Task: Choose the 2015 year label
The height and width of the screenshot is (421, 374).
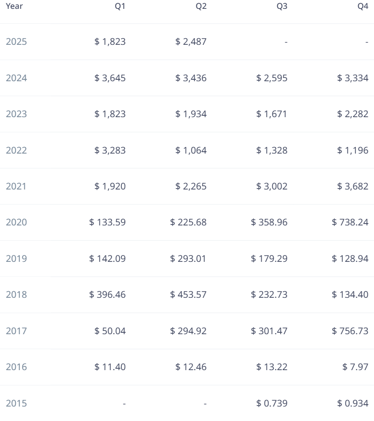Action: 16,404
